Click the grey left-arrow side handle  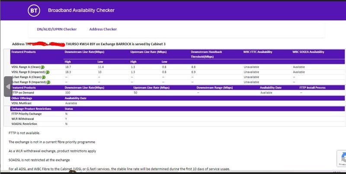[8, 87]
